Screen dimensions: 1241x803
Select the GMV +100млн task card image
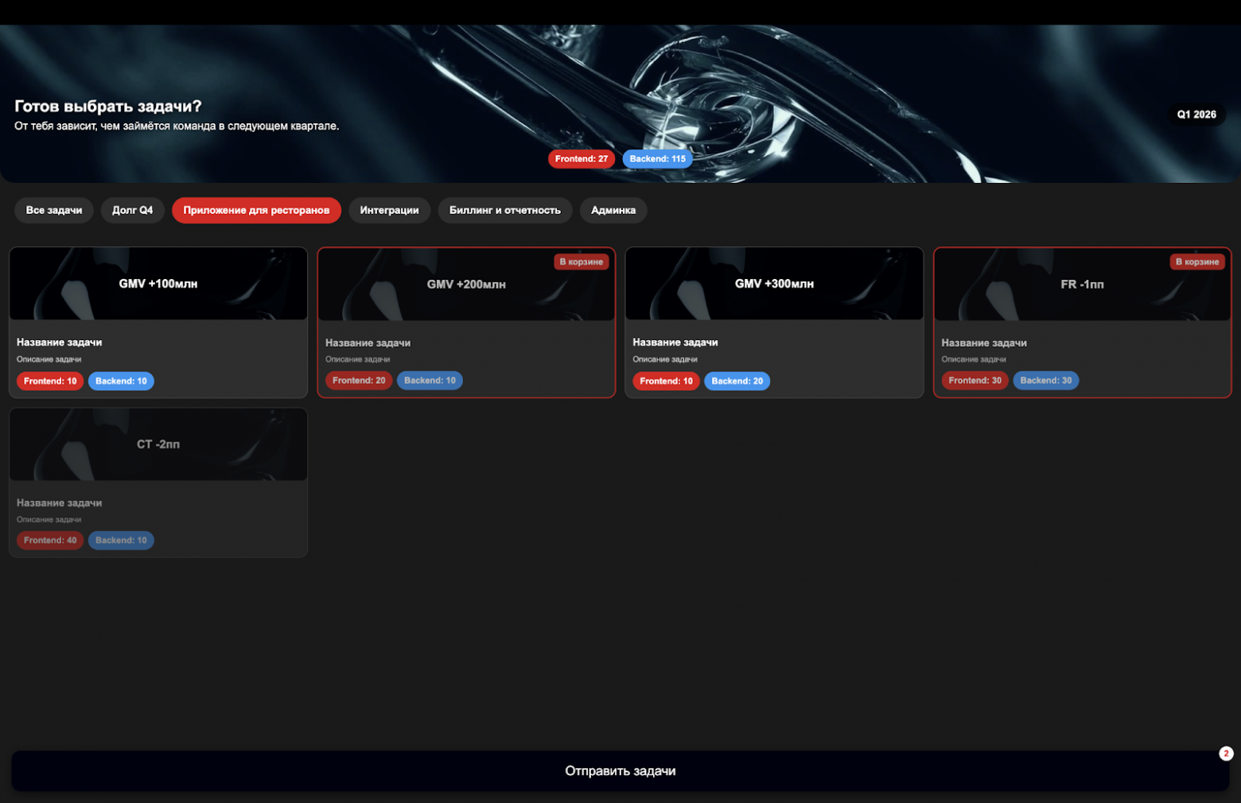[x=158, y=284]
